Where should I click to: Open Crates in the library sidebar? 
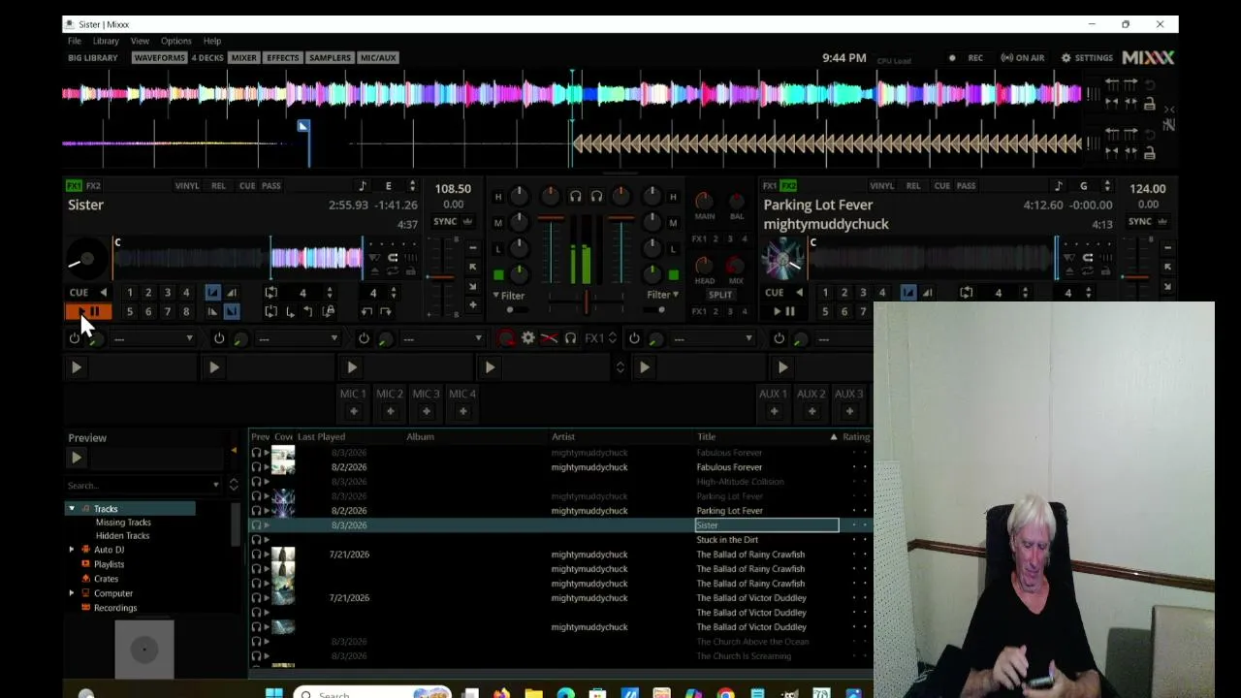pos(106,579)
